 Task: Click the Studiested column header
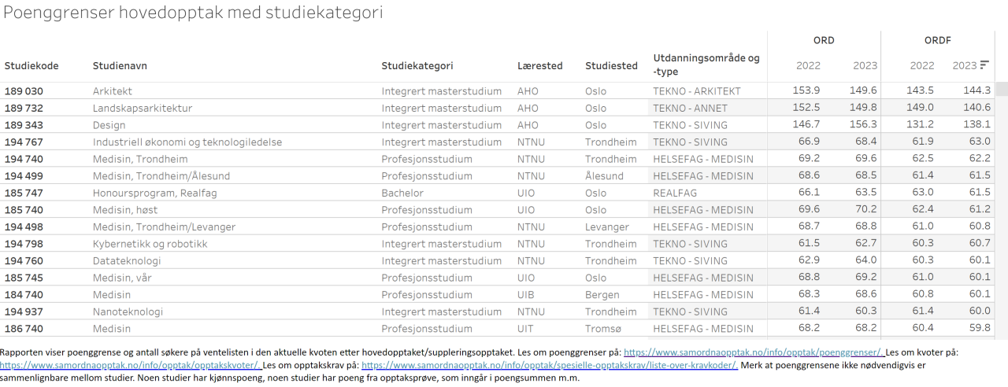[611, 66]
